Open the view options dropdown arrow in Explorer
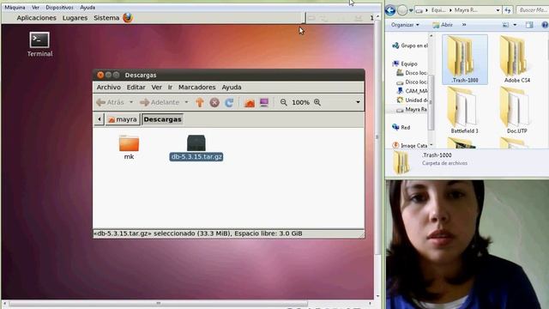The width and height of the screenshot is (549, 309). point(515,25)
